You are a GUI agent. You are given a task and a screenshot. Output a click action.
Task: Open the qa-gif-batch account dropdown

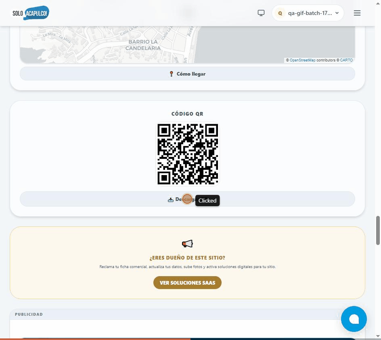[308, 13]
